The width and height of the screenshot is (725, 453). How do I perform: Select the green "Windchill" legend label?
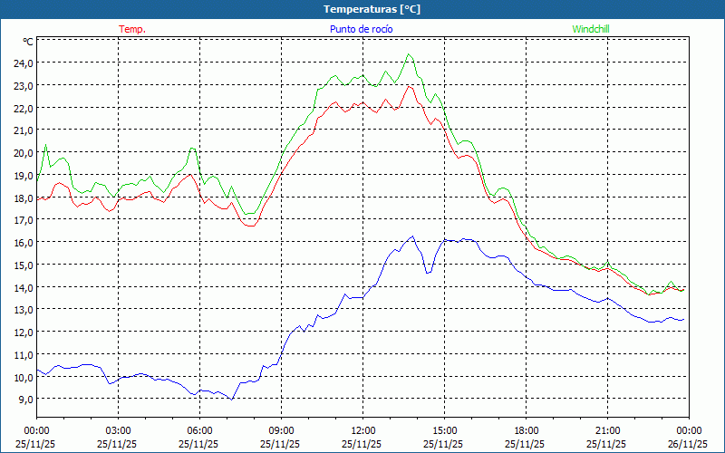591,29
